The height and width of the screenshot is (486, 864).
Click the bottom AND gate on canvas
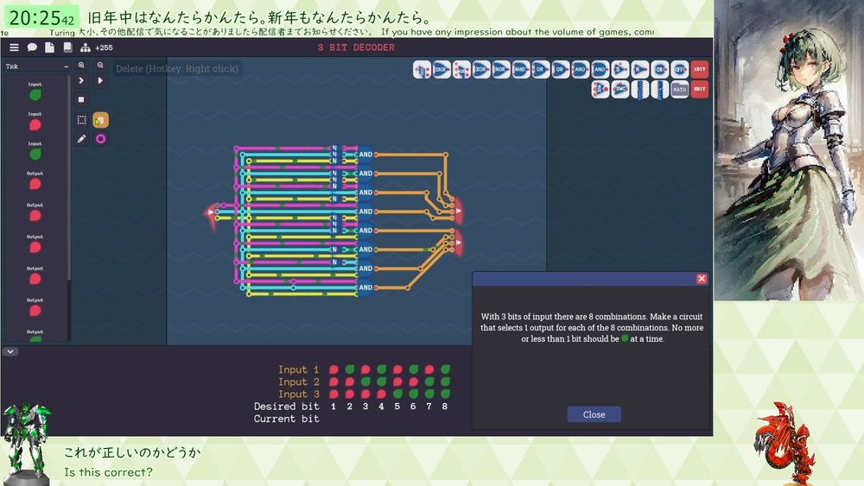[x=365, y=287]
